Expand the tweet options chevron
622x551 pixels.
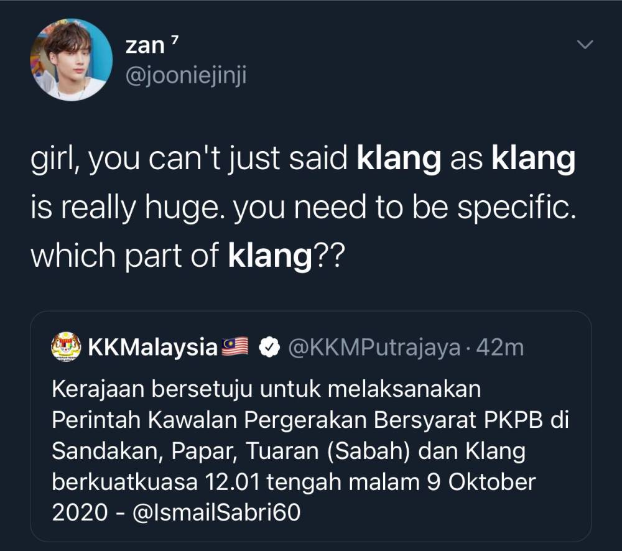(x=585, y=45)
